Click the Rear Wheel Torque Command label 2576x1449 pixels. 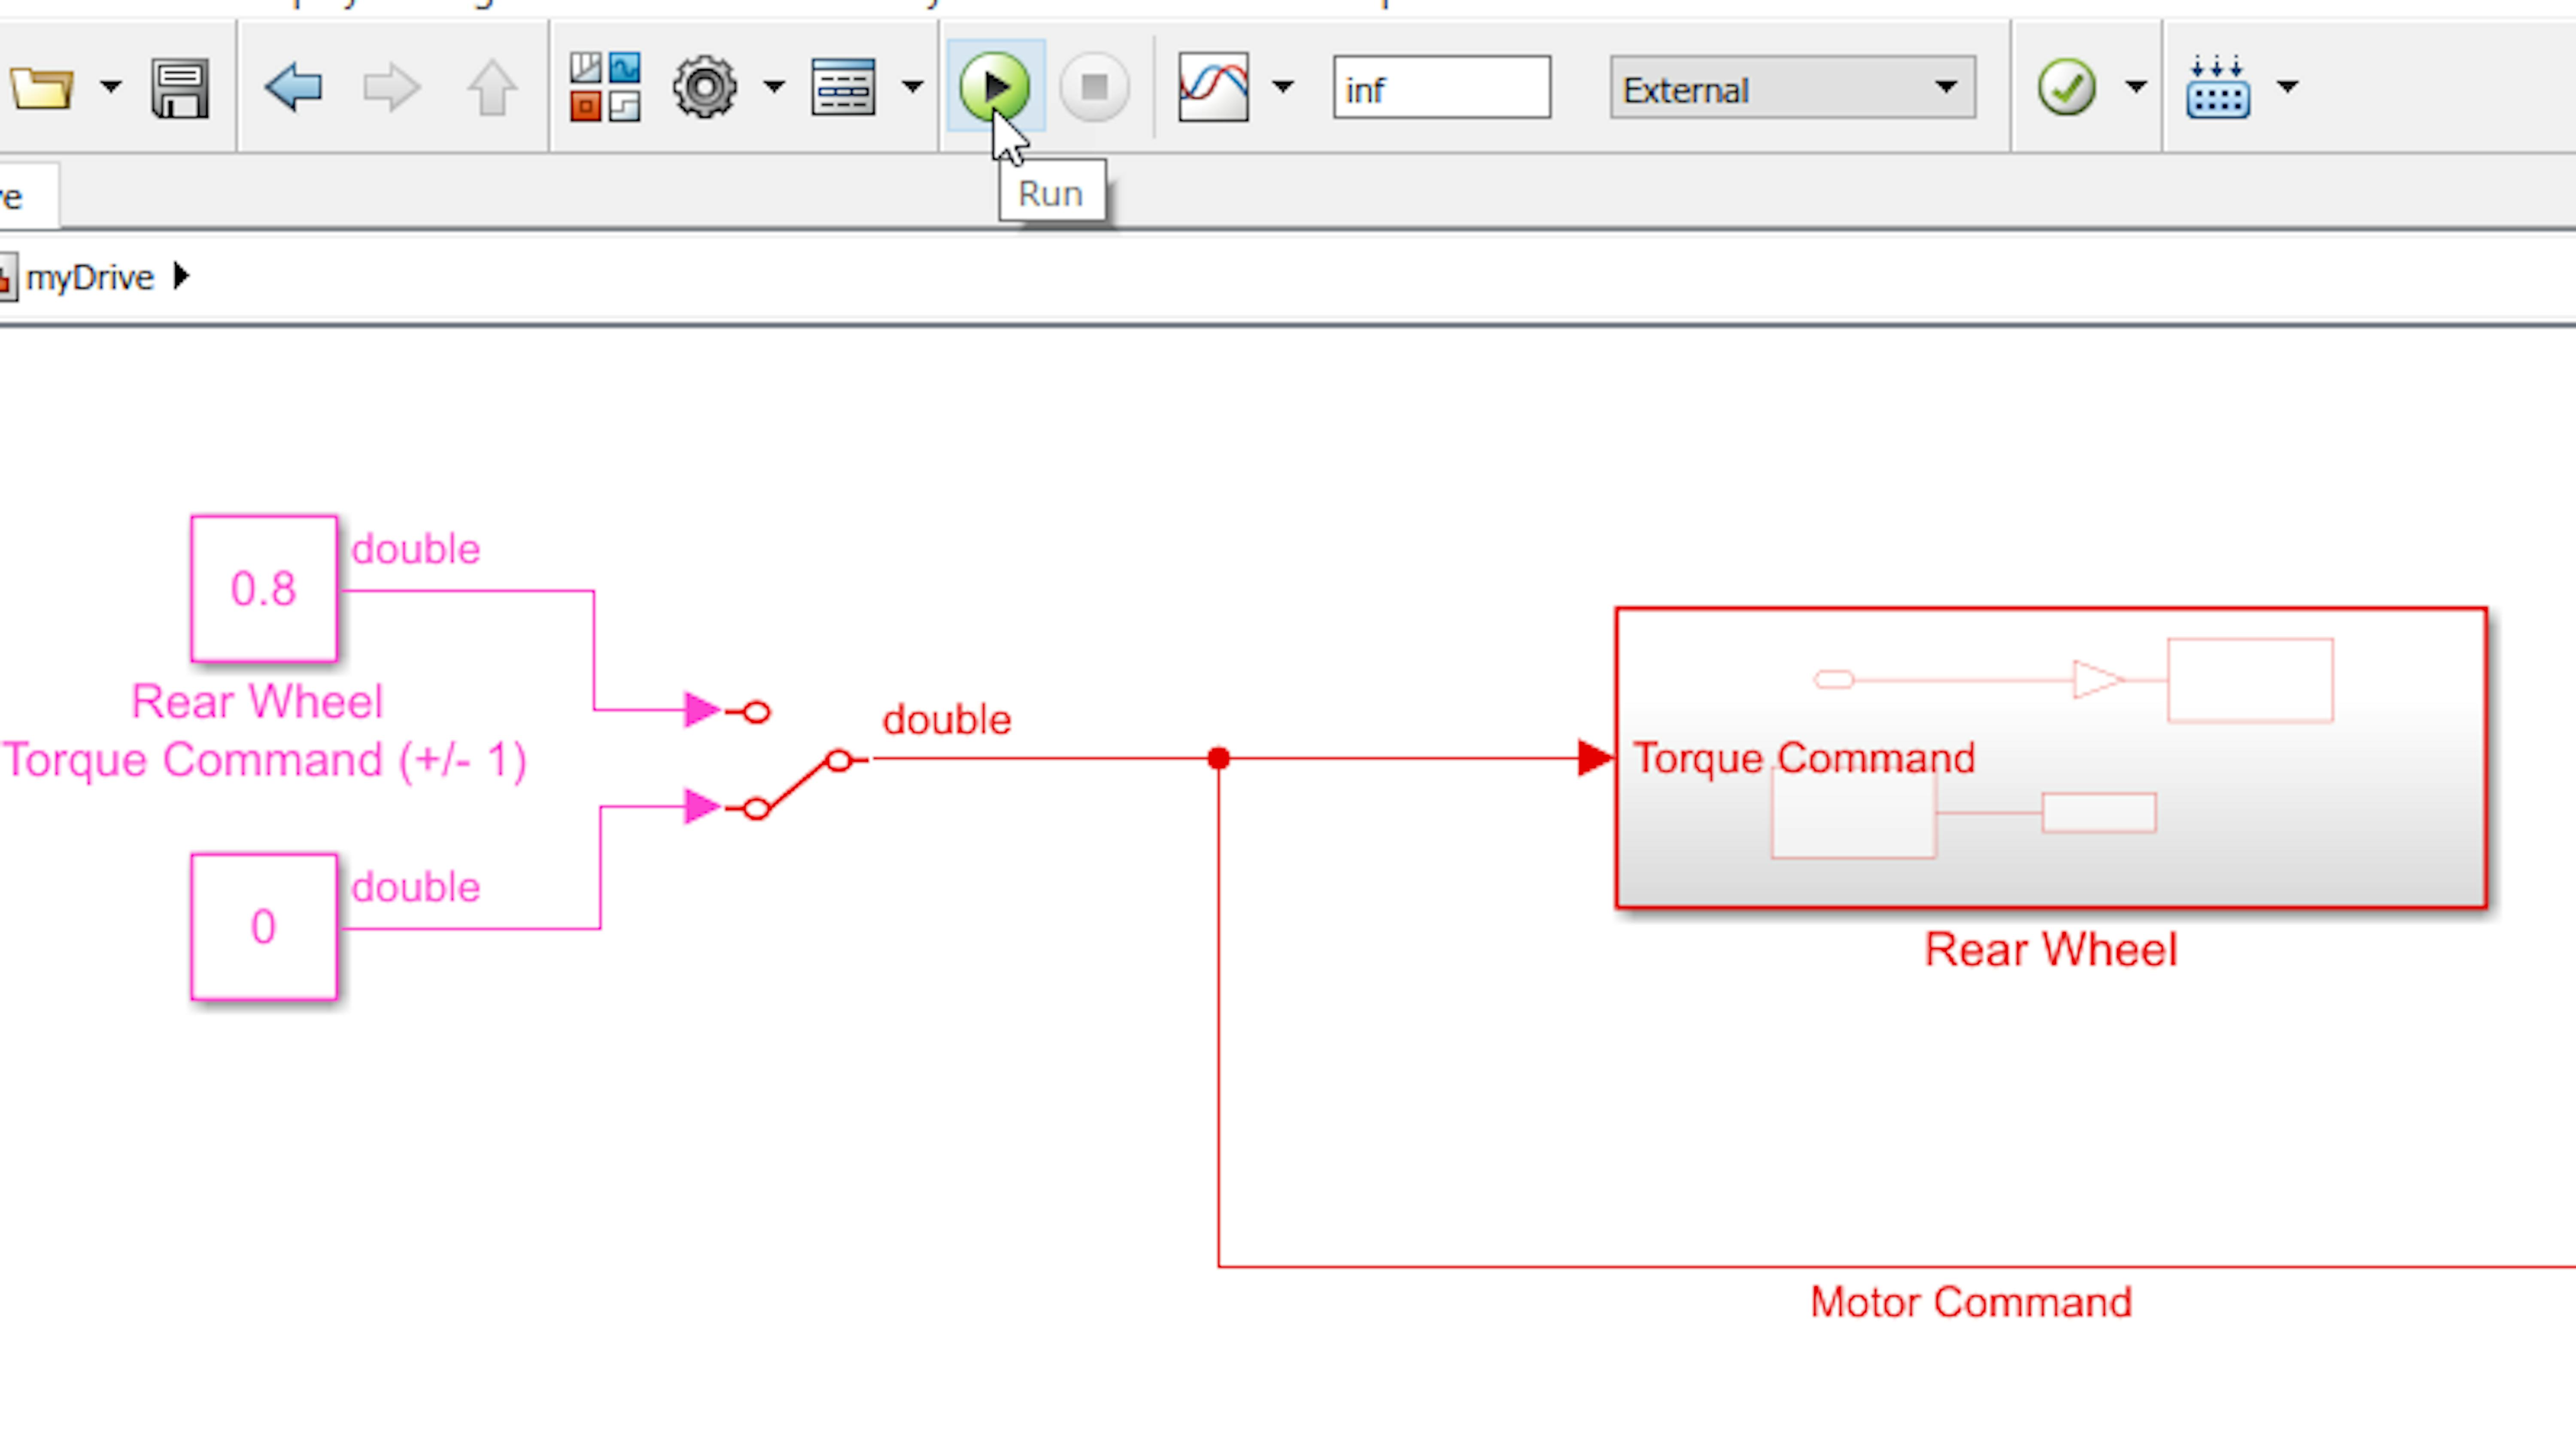[264, 731]
